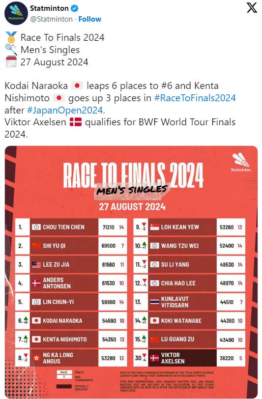Viewport: 262px width, 399px height.
Task: Click the Shi Yu Qi China flag
Action: 36,246
